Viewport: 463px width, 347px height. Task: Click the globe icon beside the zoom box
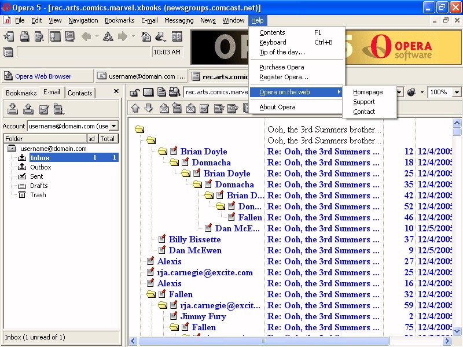pos(411,92)
